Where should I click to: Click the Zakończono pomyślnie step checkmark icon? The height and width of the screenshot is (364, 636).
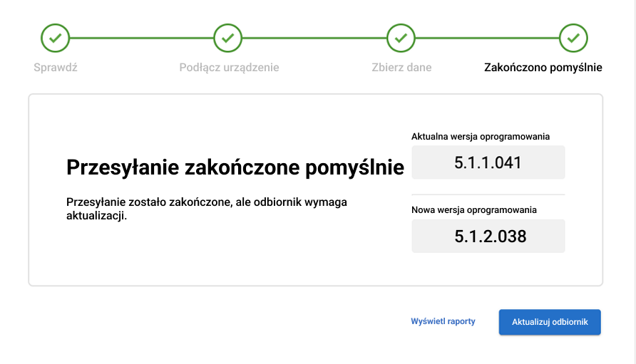click(573, 38)
